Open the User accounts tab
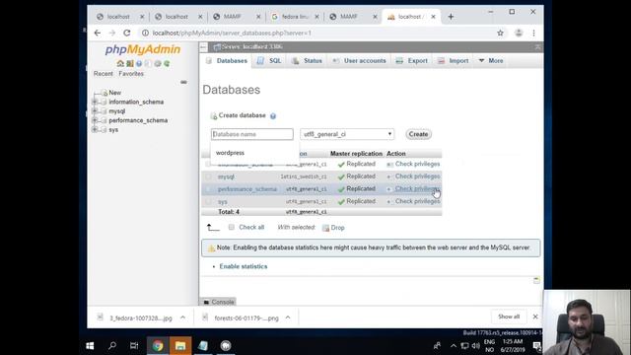631x355 pixels. [x=359, y=61]
